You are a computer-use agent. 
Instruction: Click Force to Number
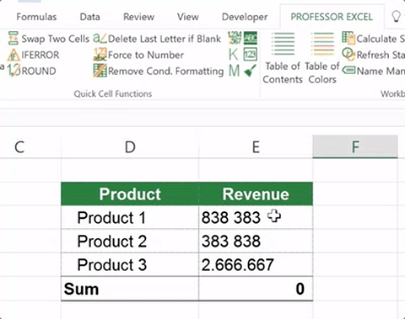[138, 55]
